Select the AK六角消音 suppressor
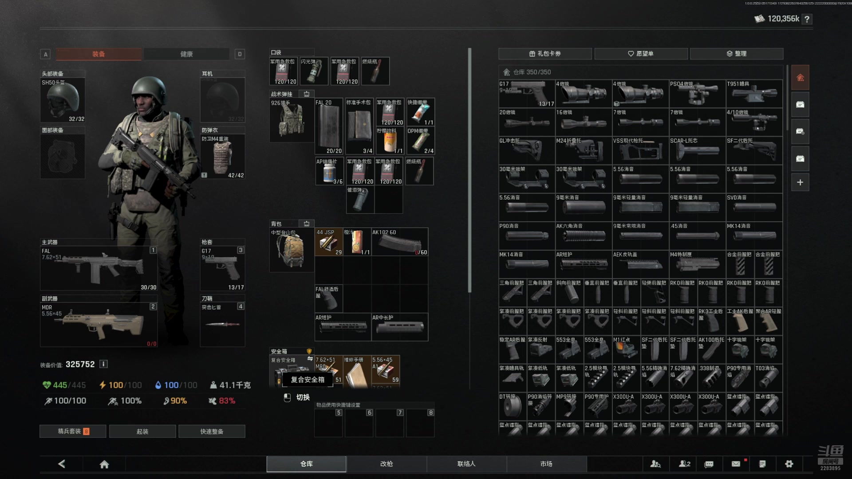This screenshot has width=852, height=479. pos(584,236)
